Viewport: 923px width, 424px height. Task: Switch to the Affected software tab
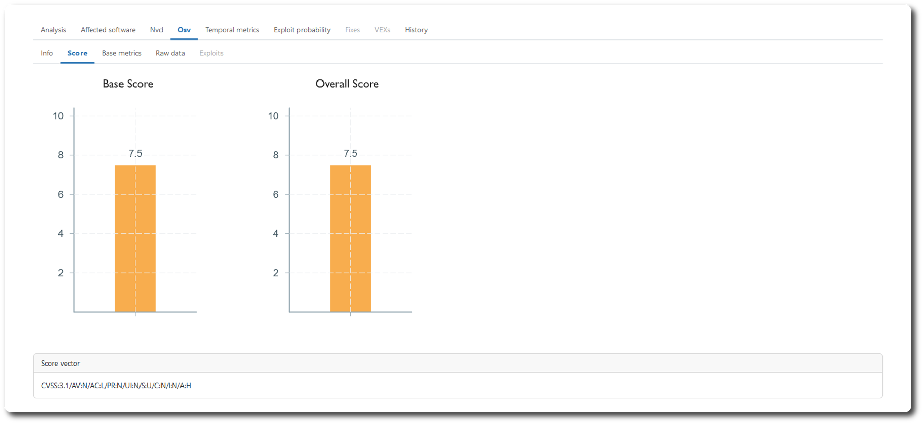click(x=108, y=30)
